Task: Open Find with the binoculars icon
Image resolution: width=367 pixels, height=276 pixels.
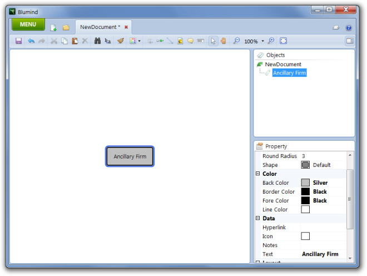Action: 97,41
